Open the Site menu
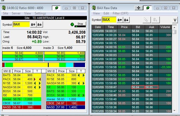The height and width of the screenshot is (116, 180). [5, 13]
